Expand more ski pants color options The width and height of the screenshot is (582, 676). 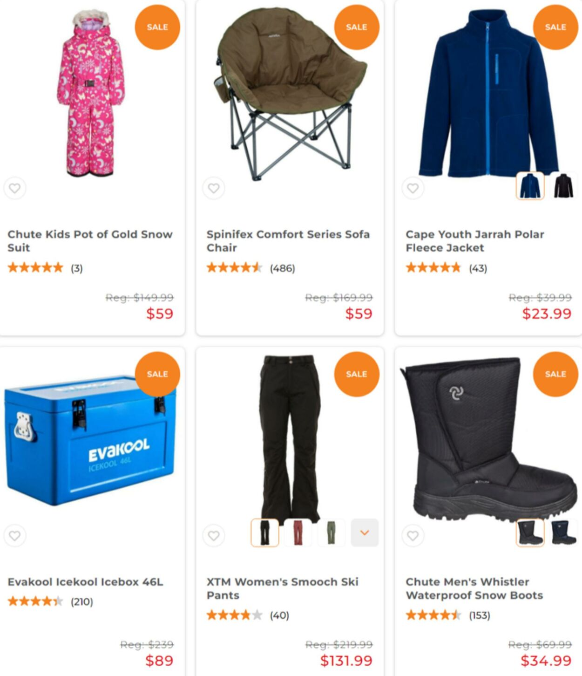(x=365, y=533)
